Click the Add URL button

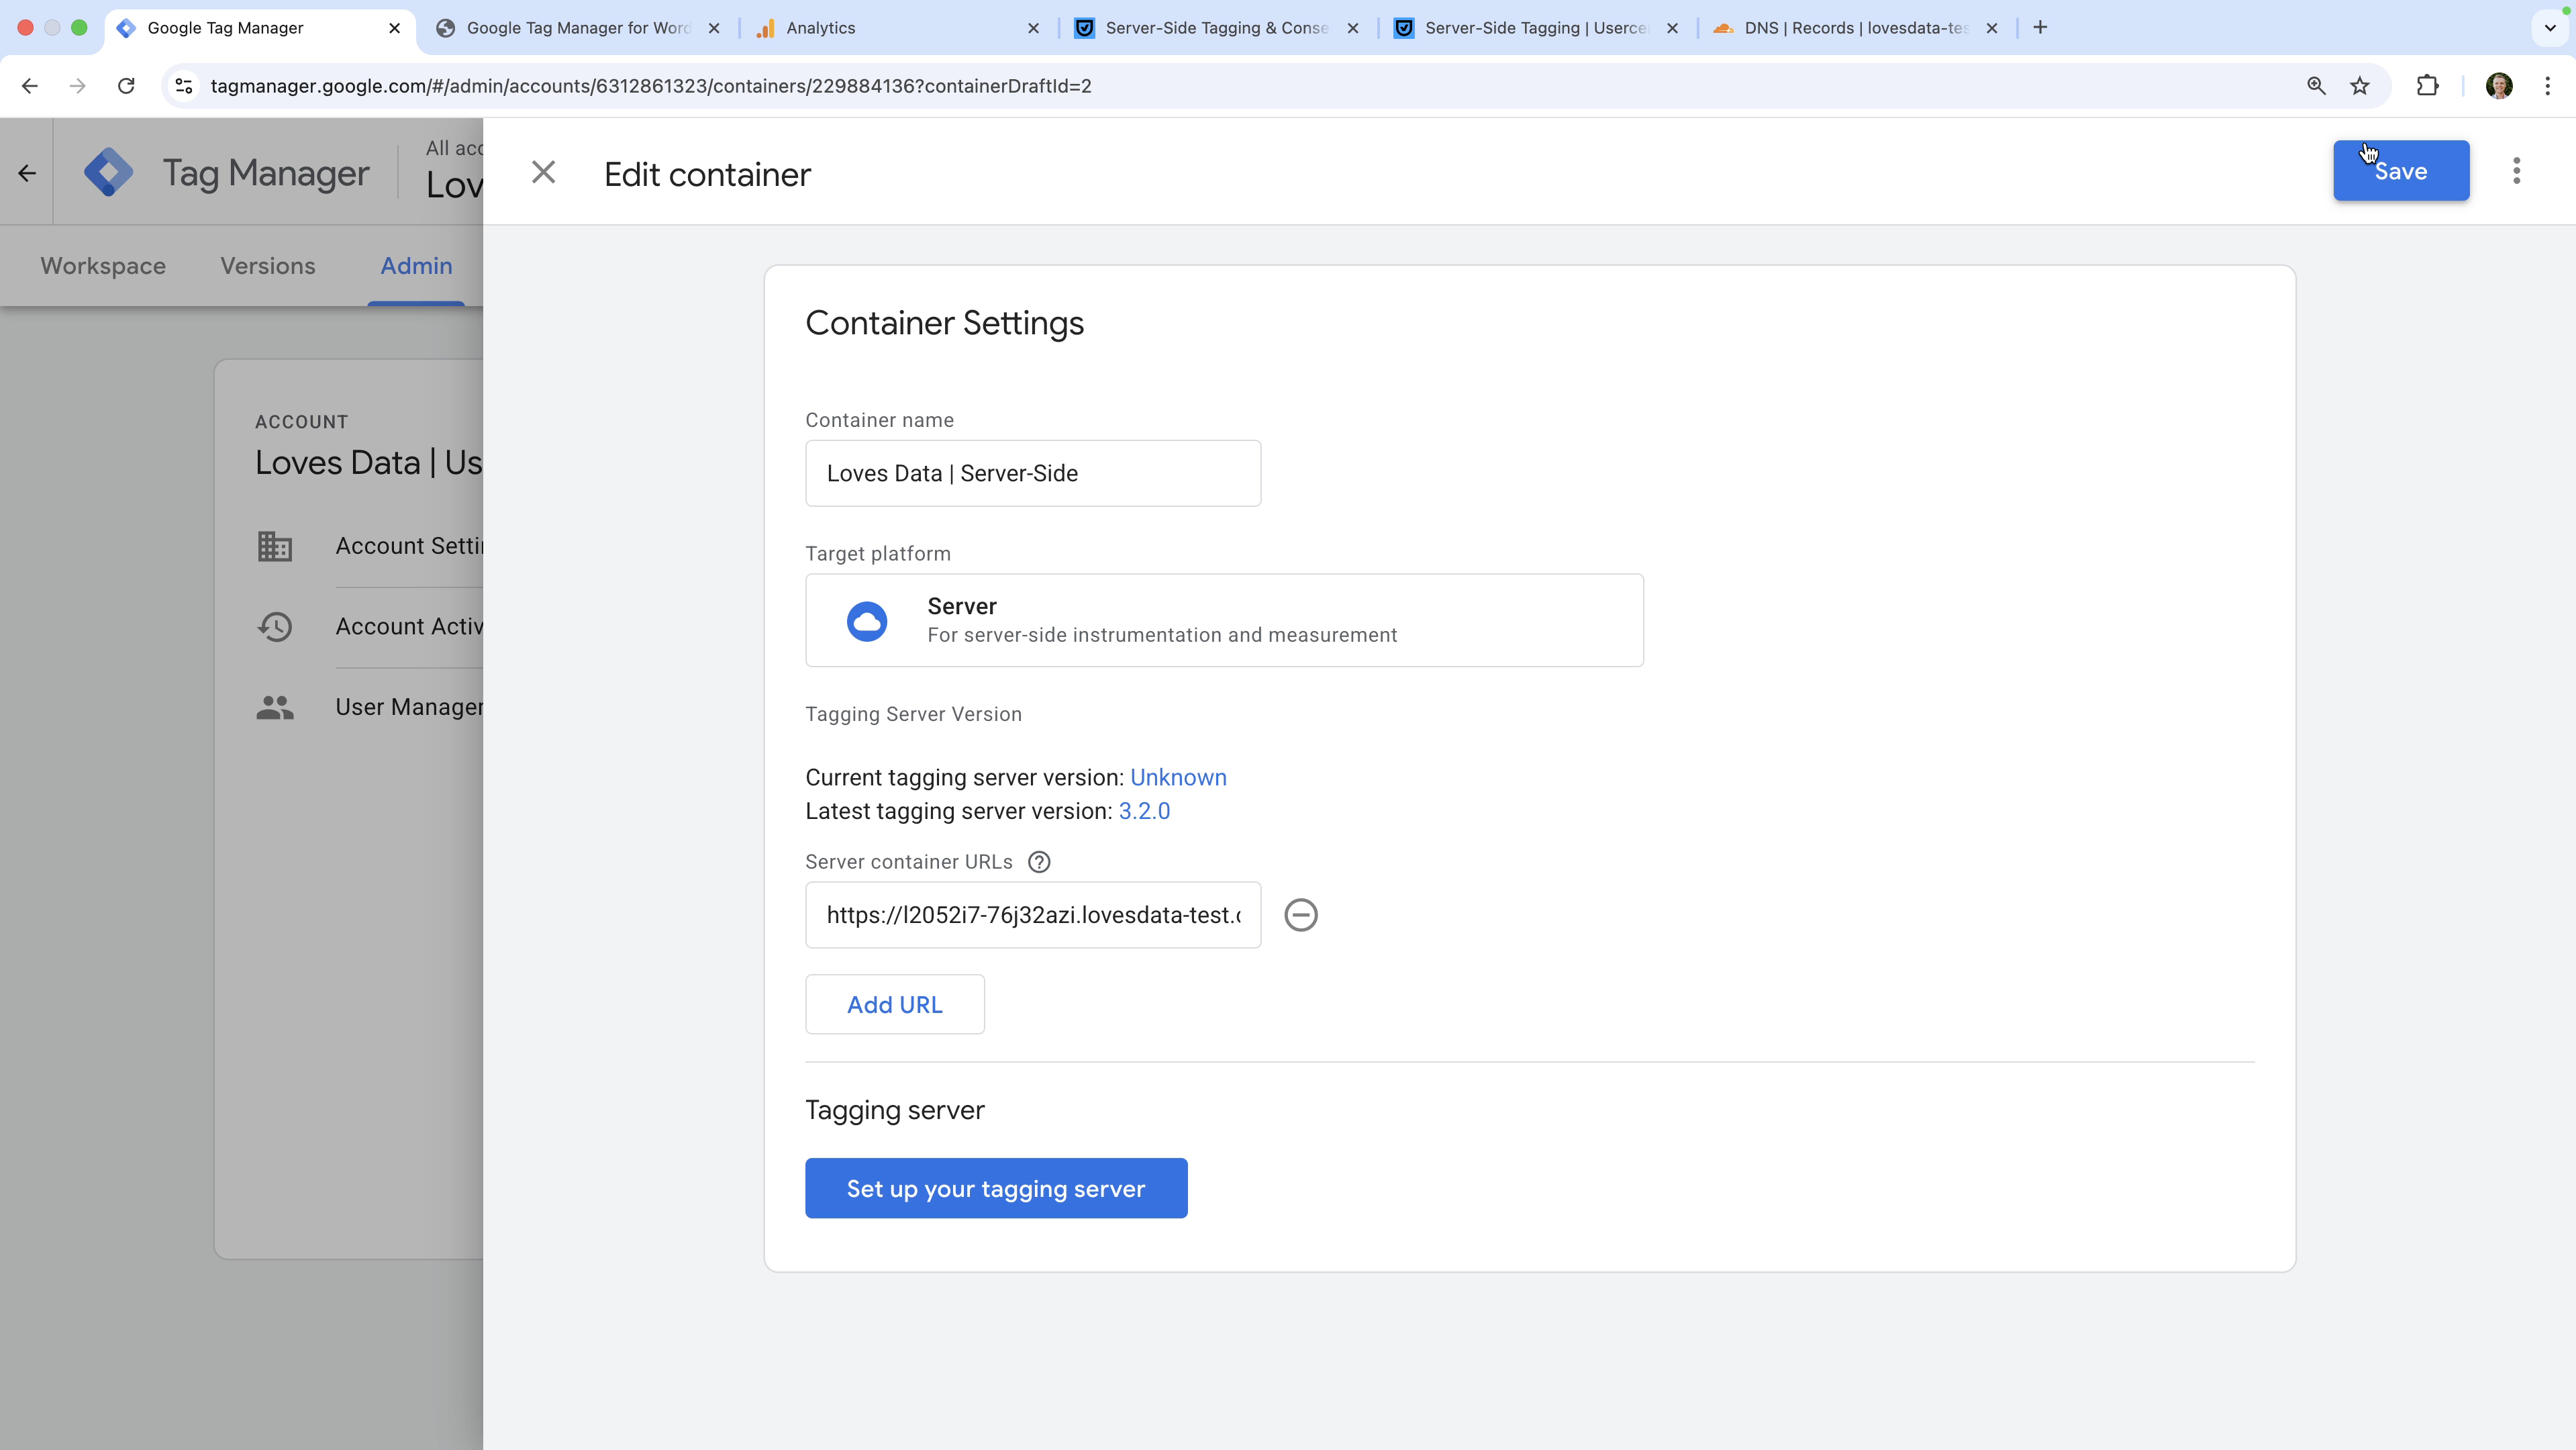click(894, 1004)
